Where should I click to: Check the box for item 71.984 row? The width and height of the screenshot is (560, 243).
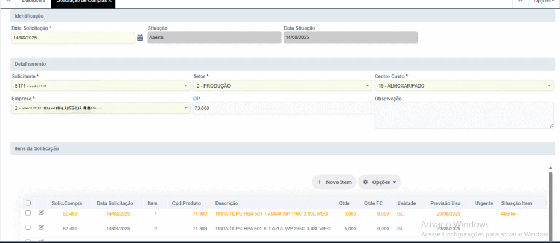(x=28, y=227)
